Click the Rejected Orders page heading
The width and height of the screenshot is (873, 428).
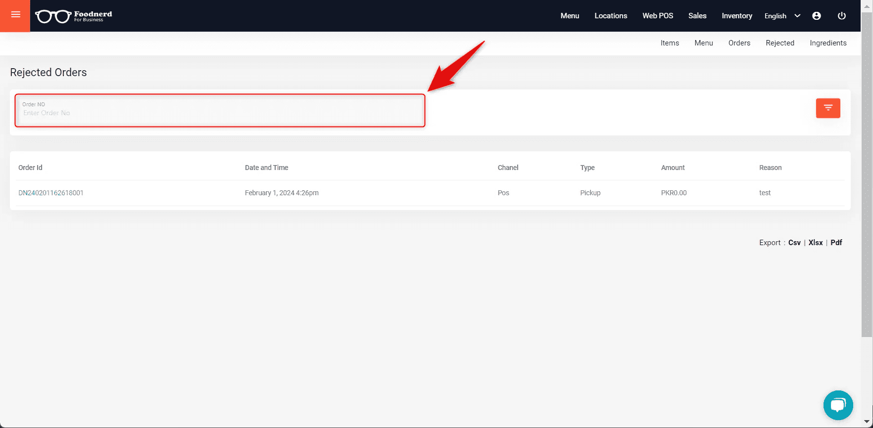(x=48, y=72)
